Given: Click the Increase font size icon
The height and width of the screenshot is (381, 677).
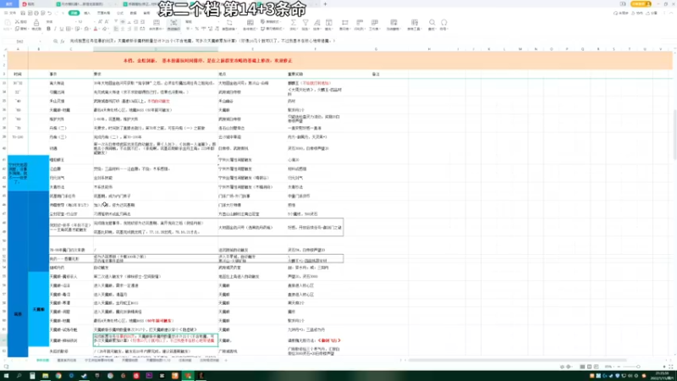Looking at the screenshot, I should (x=100, y=22).
